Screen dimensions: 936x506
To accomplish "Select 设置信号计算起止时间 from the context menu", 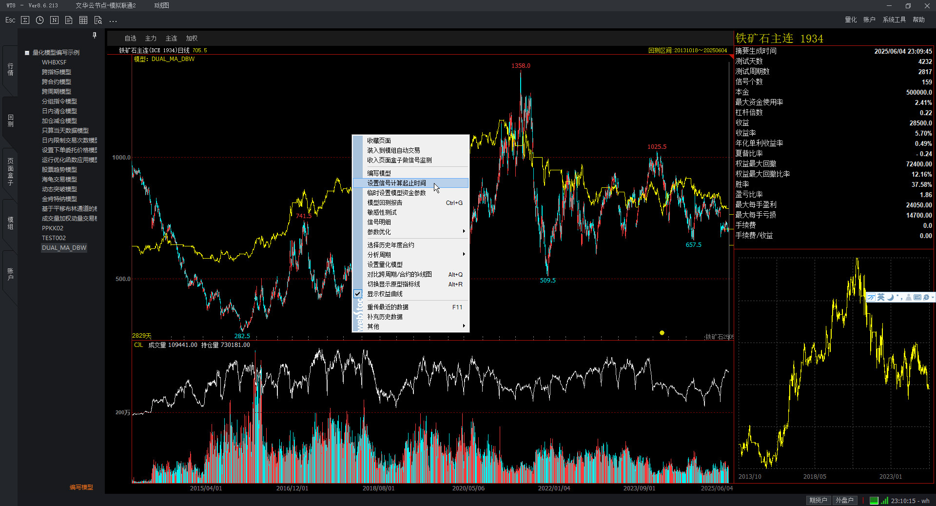I will pyautogui.click(x=396, y=183).
